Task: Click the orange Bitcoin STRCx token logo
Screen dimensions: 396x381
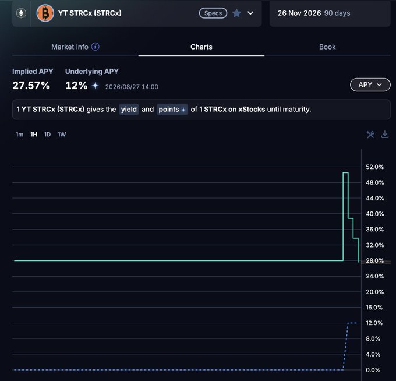Action: tap(45, 13)
